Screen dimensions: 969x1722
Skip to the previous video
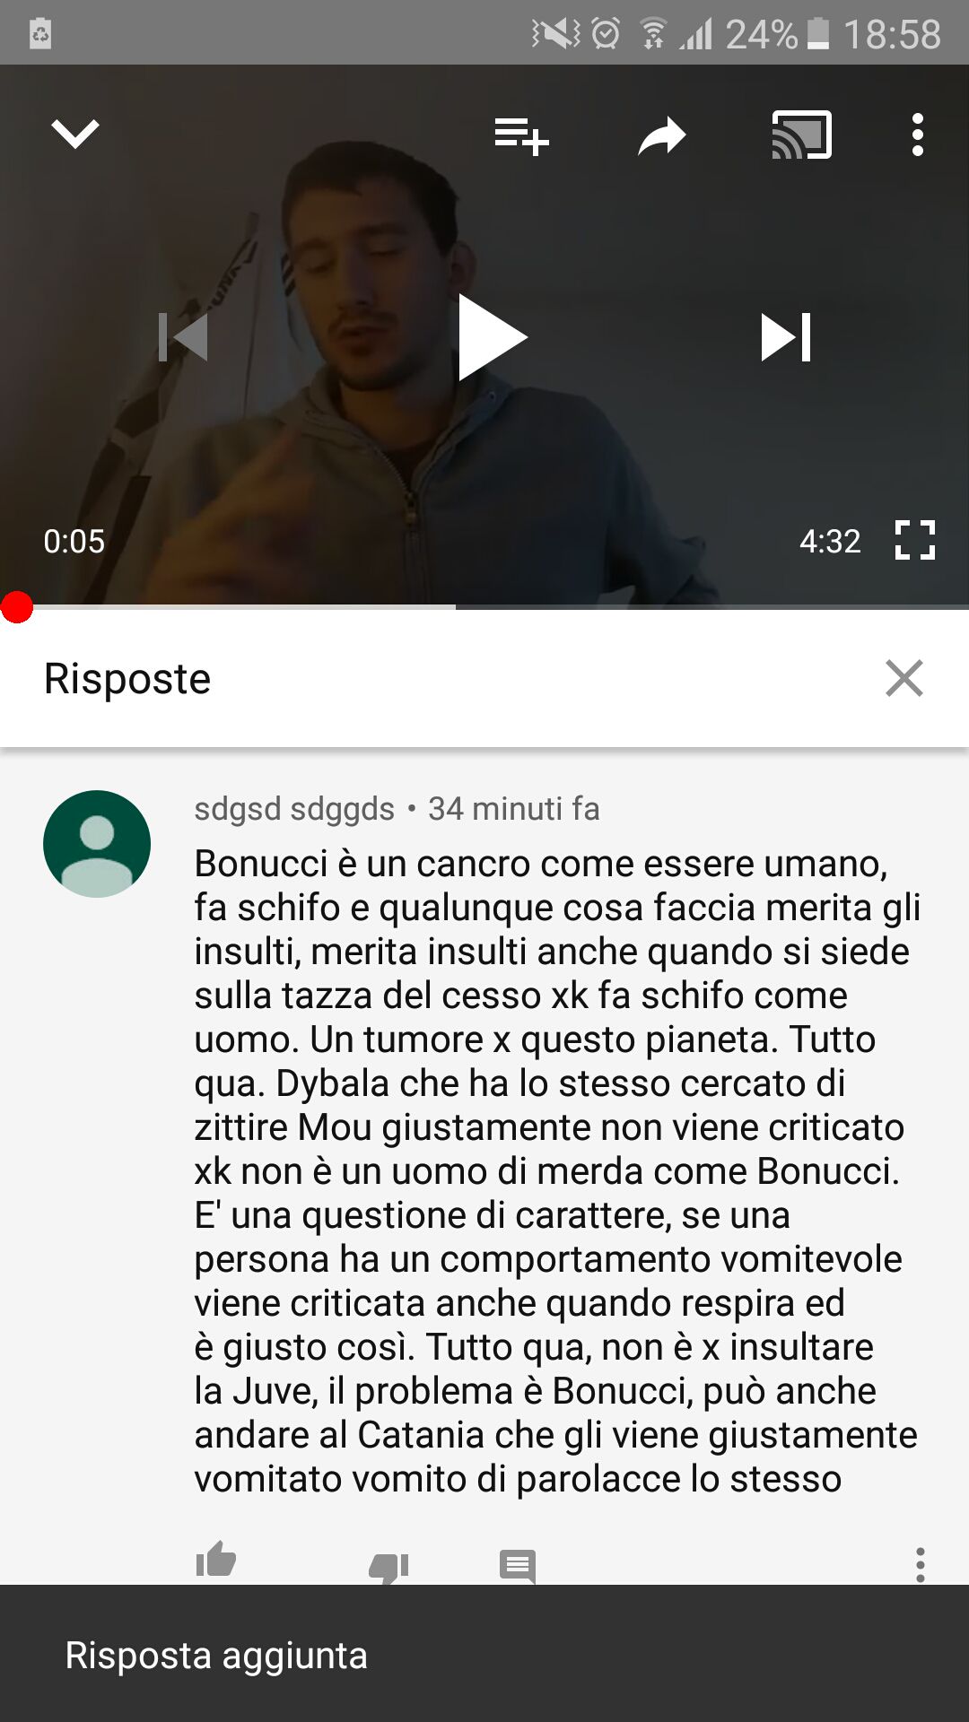click(x=183, y=337)
